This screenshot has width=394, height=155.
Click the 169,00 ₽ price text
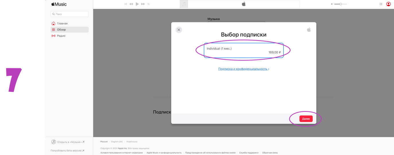(x=275, y=53)
